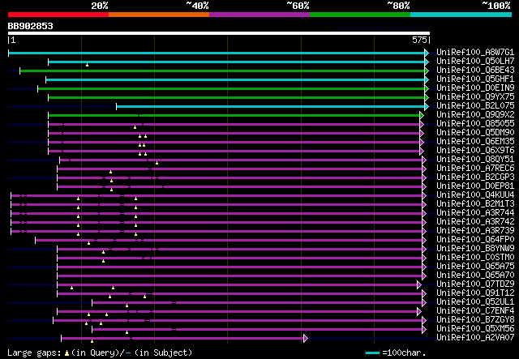
Task: Select the UniRef100_Q9YX75 label
Action: pos(475,97)
